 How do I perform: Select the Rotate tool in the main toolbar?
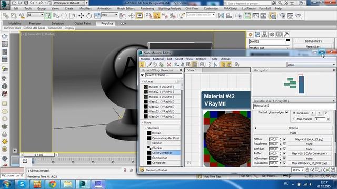click(x=89, y=16)
